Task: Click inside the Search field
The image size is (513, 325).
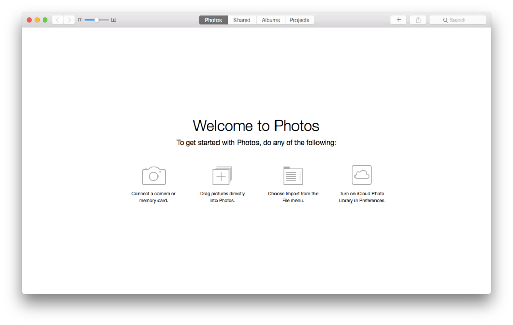Action: click(x=459, y=19)
